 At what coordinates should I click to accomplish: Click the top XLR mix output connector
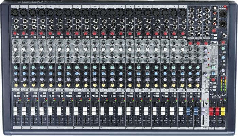tap(223, 14)
